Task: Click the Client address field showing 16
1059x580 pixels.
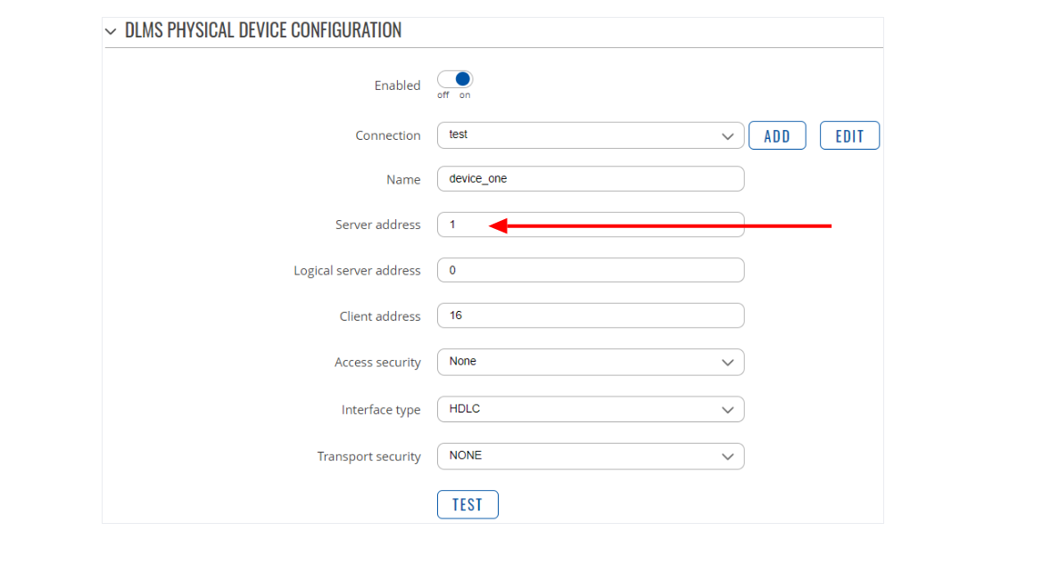Action: (590, 315)
